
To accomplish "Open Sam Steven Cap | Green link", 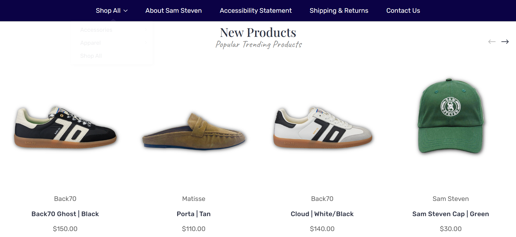I will [450, 214].
